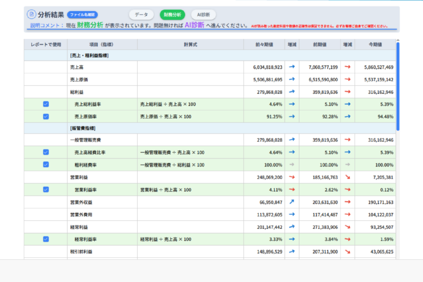Switch to the データ tab
The image size is (423, 282).
tap(141, 15)
